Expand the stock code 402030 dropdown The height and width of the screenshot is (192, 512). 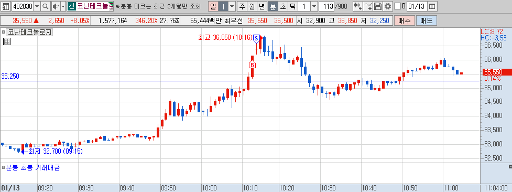[37, 6]
